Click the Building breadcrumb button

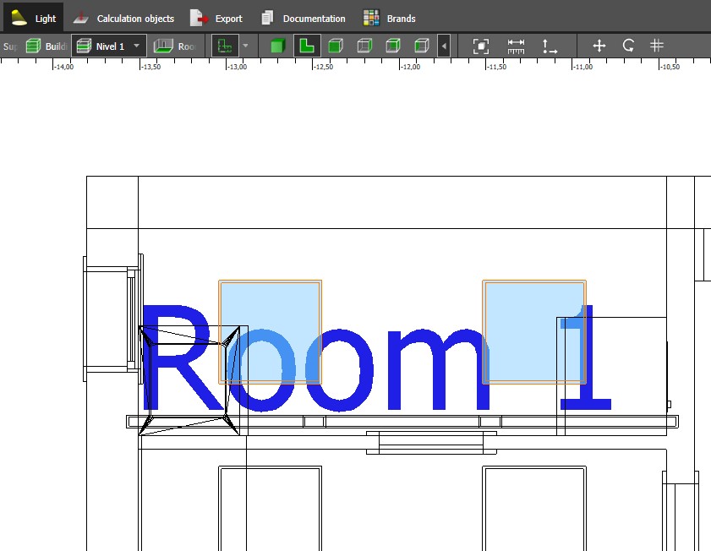pyautogui.click(x=46, y=46)
